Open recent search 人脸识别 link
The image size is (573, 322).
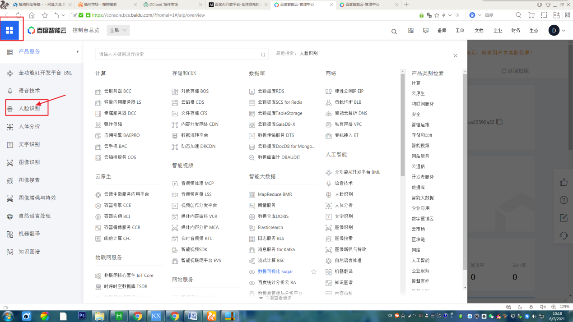tap(309, 53)
